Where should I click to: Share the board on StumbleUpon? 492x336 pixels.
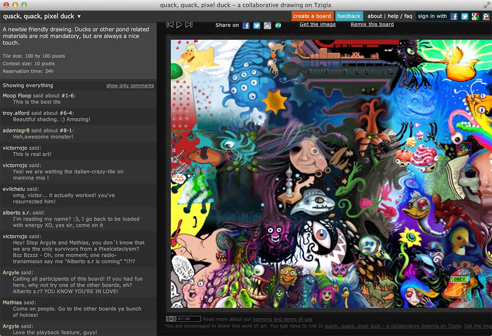click(x=278, y=25)
